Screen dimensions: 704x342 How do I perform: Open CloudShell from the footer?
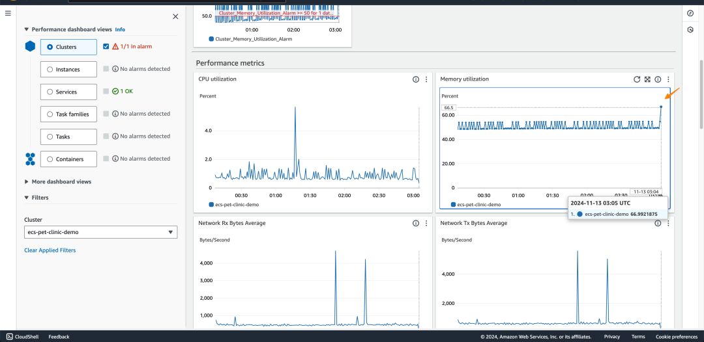(x=22, y=337)
